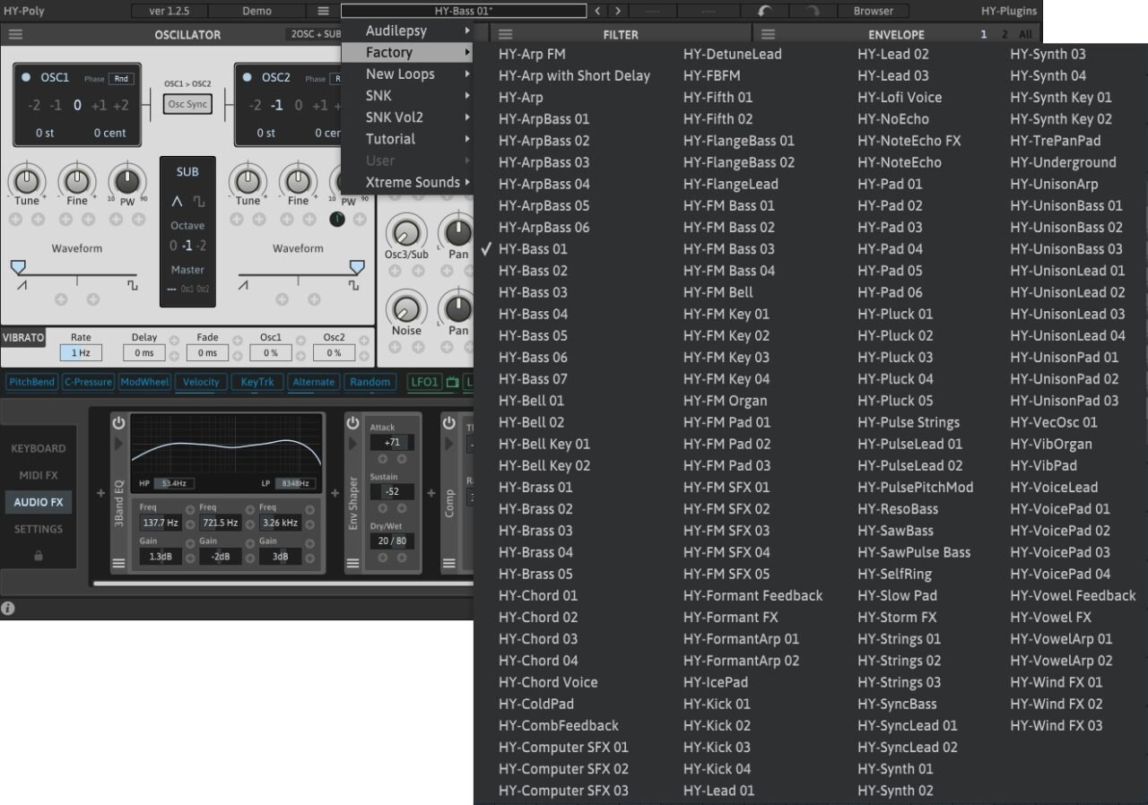Toggle the Osc Sync button
The width and height of the screenshot is (1148, 805).
click(188, 104)
